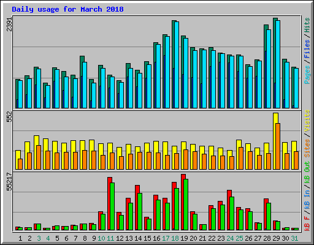Click green weekend day label 17
Viewport: 314px width, 245px height.
tap(166, 238)
